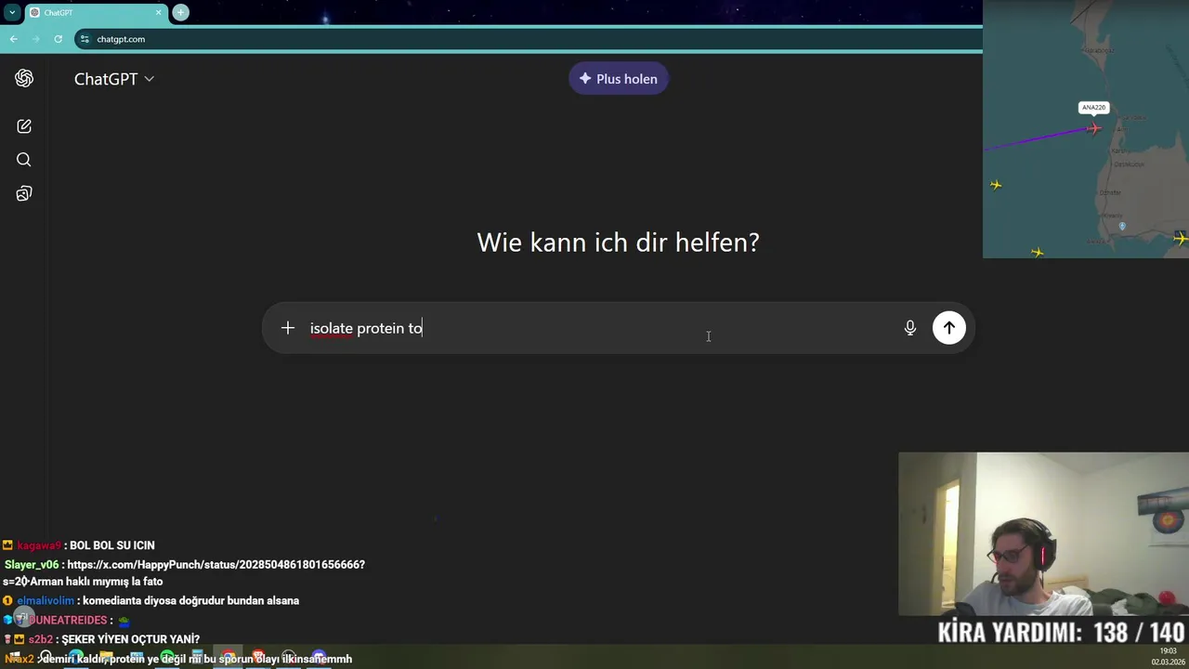Open the x.com HappyPunch link in chat
1189x669 pixels.
click(x=216, y=565)
